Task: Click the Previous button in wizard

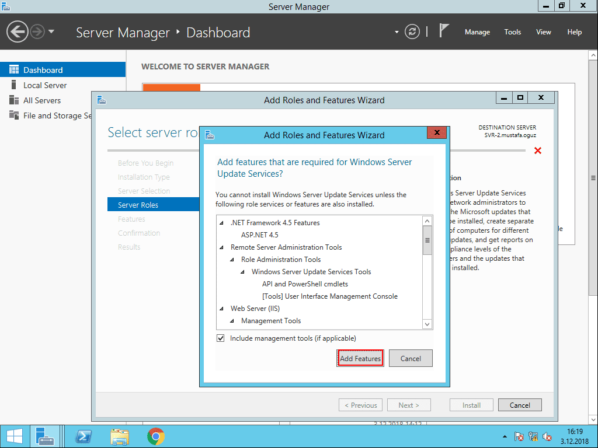Action: [x=360, y=405]
